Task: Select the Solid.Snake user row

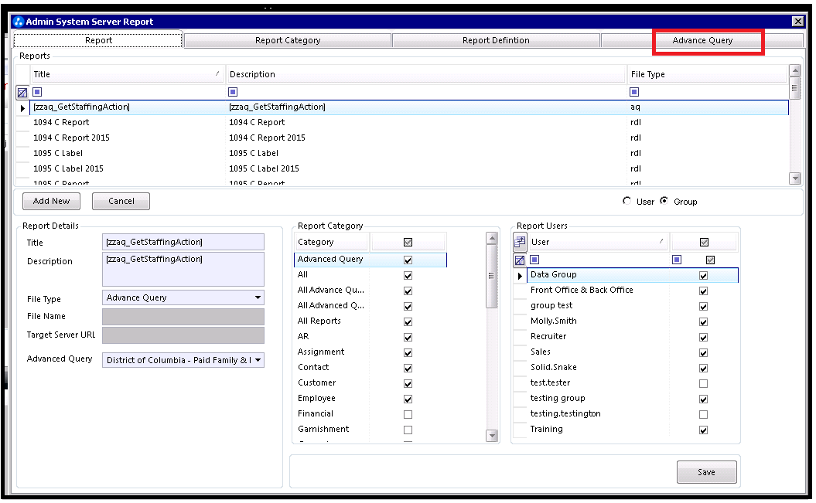Action: 632,367
